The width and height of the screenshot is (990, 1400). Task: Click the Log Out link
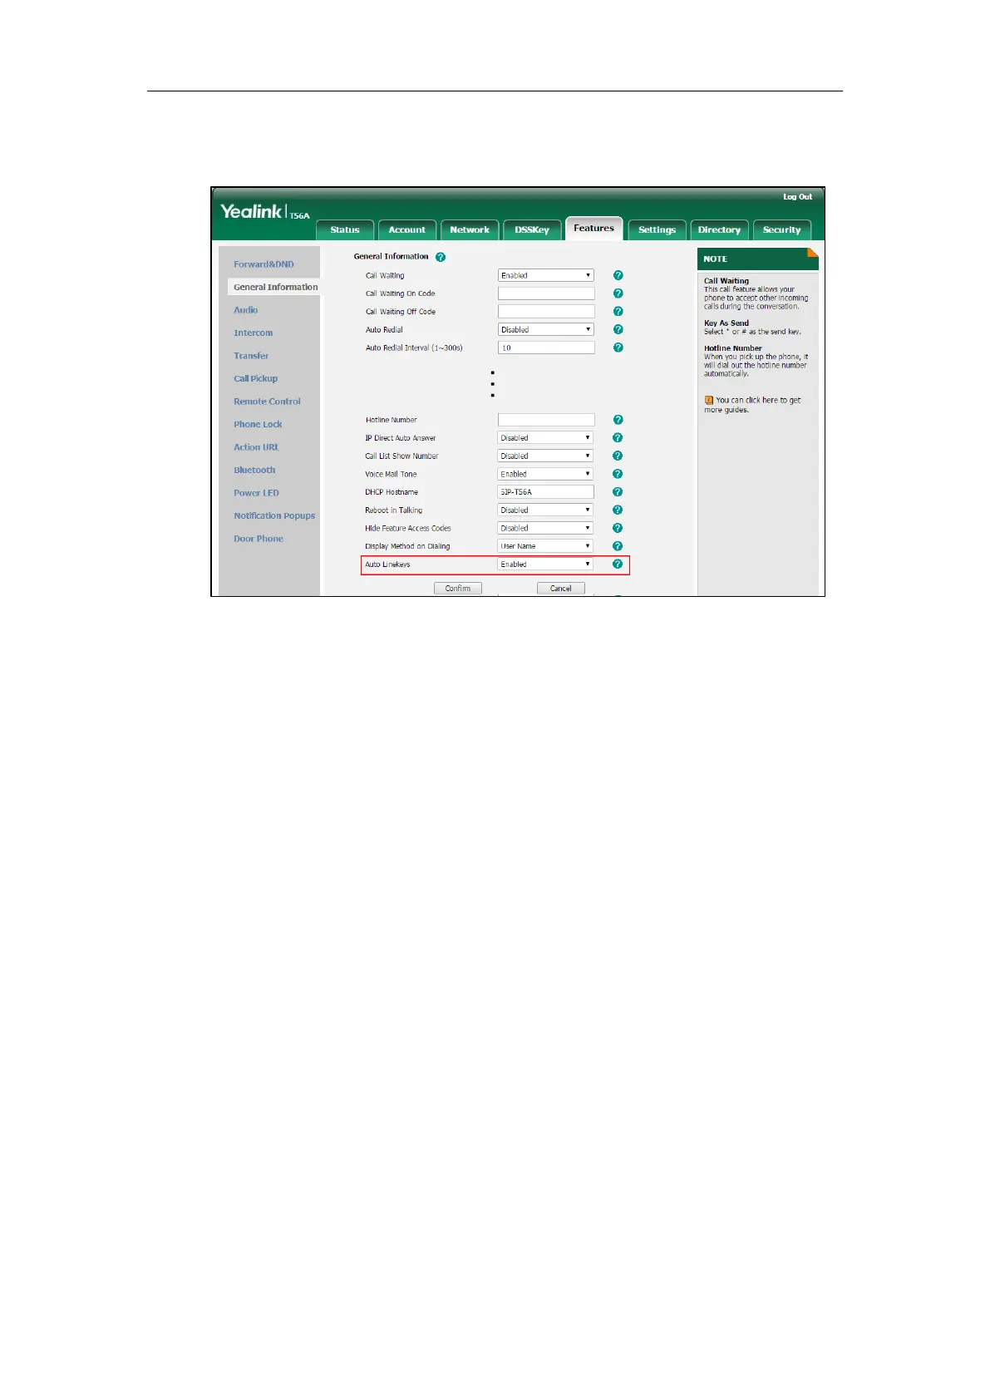[x=798, y=197]
